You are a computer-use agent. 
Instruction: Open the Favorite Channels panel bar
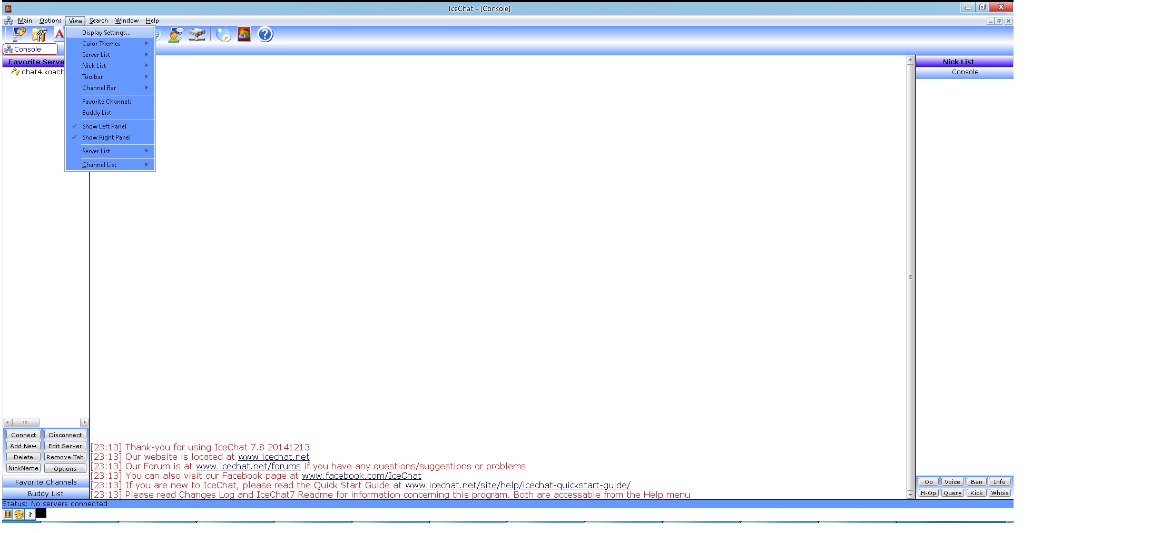click(x=46, y=482)
